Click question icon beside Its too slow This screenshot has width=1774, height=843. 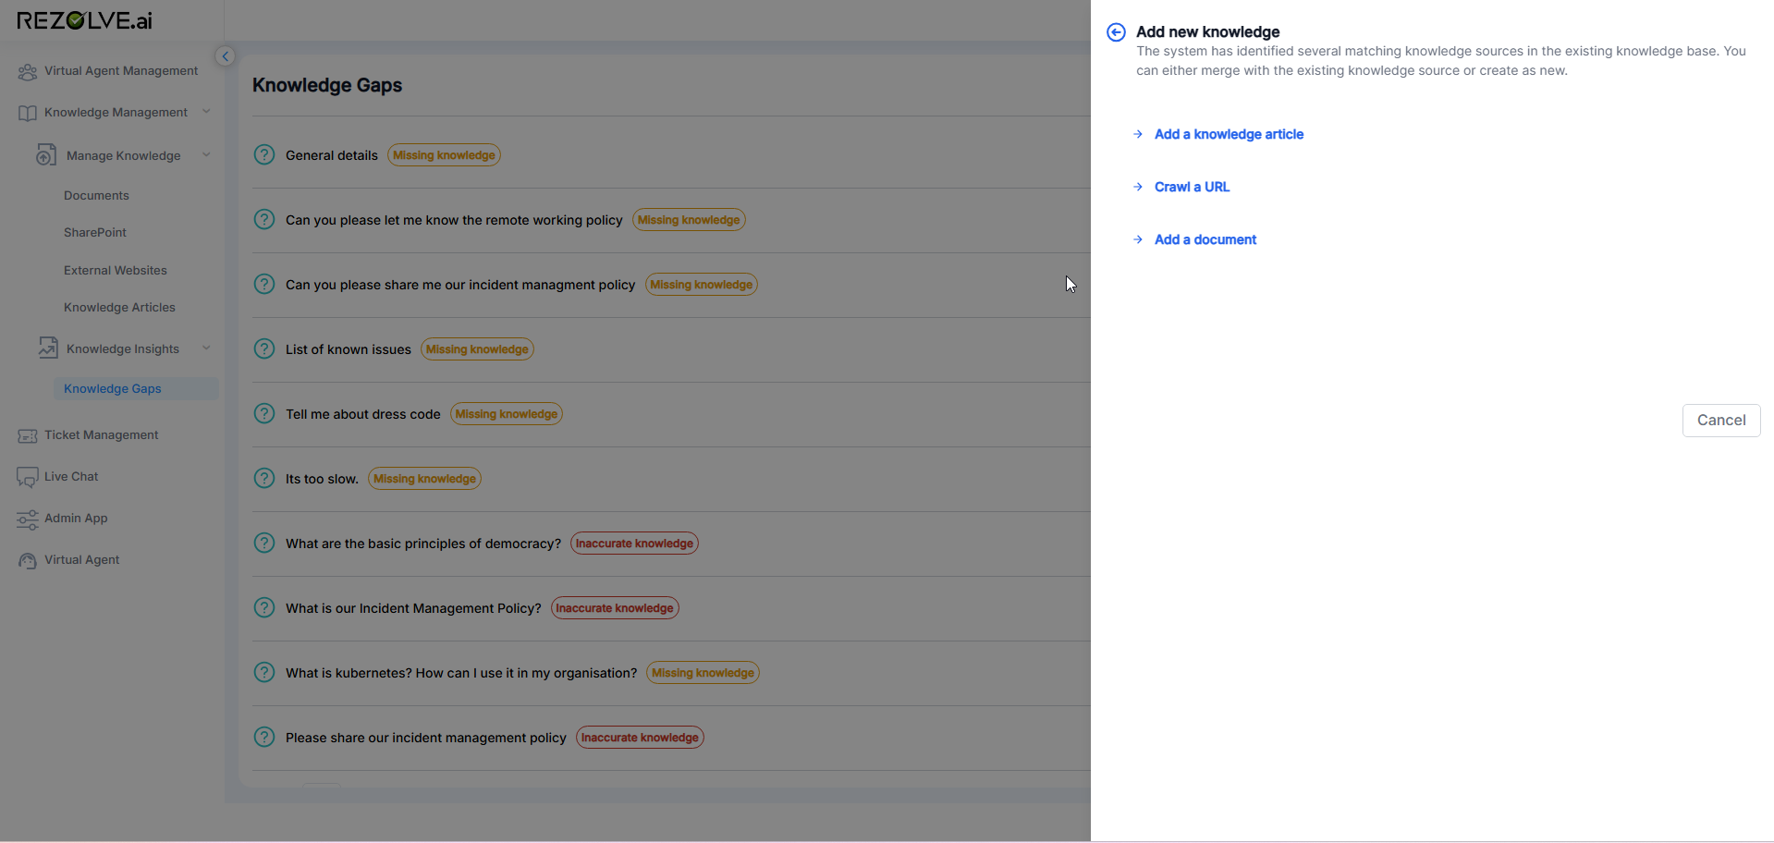coord(264,478)
